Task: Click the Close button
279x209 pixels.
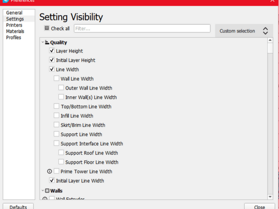Action: click(259, 207)
